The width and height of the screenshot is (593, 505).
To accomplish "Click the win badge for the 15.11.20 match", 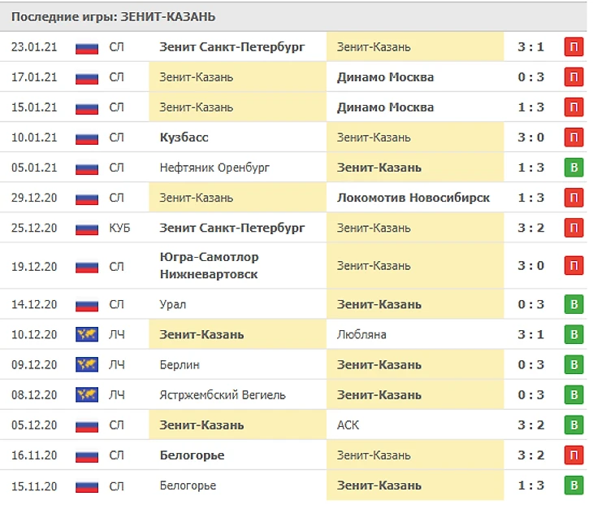I will coord(574,485).
